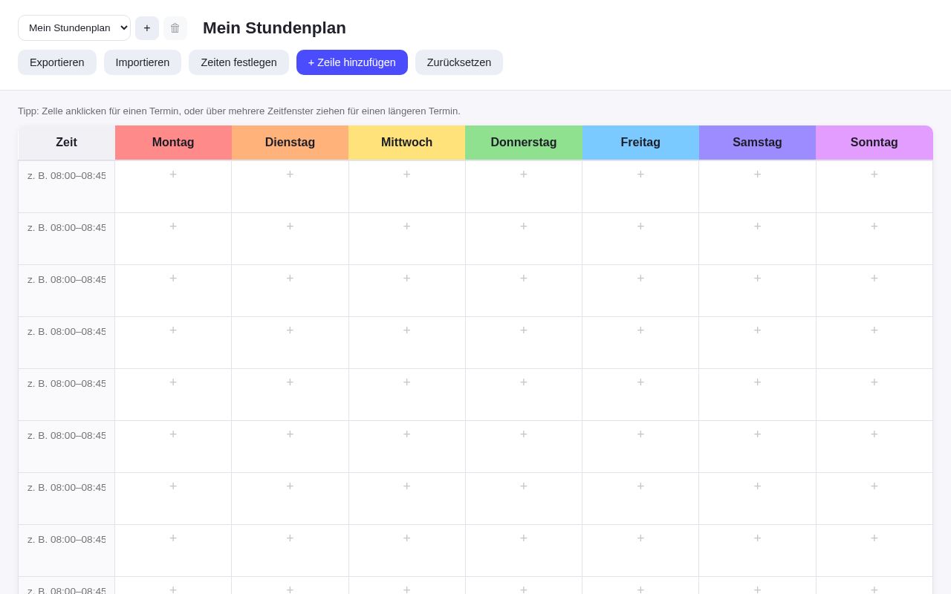Click the Mittwoch plus in the third row
Image resolution: width=951 pixels, height=594 pixels.
(x=407, y=278)
